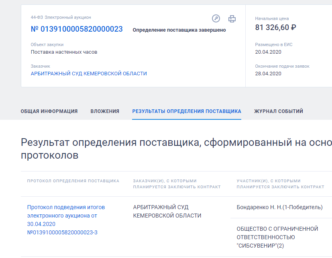Select participant ОБЩЕСТВО С ОГРАНИЧЕННОЙ ОТВЕТСТВЕННОСТЬЮ "СИБСУВЕНИР"(2)
Screen dimensions: 332x258
(277, 237)
